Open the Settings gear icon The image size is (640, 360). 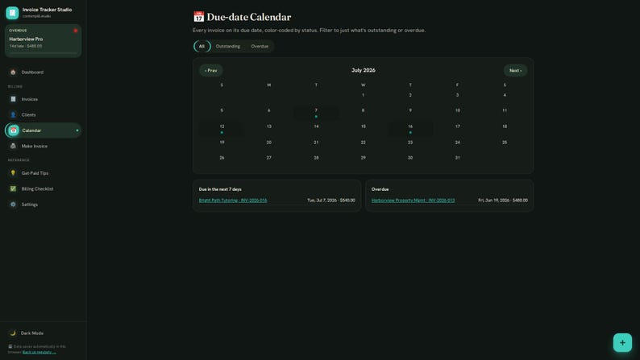pos(13,205)
